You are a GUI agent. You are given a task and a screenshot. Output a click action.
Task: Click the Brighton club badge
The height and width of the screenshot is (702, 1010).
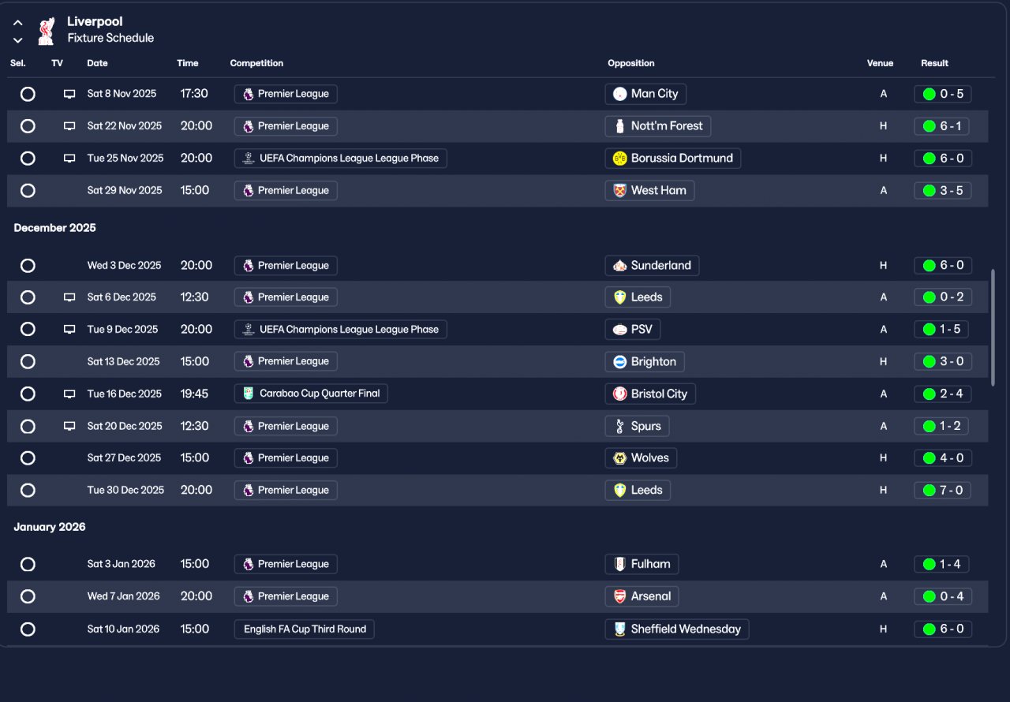tap(619, 361)
